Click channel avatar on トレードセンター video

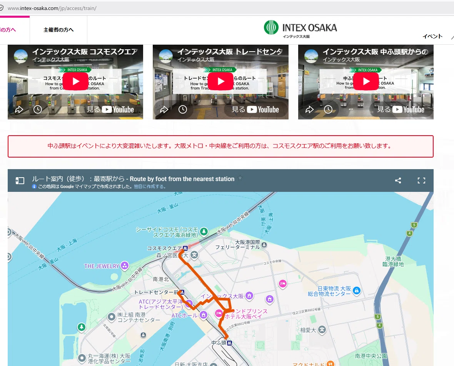pos(166,56)
